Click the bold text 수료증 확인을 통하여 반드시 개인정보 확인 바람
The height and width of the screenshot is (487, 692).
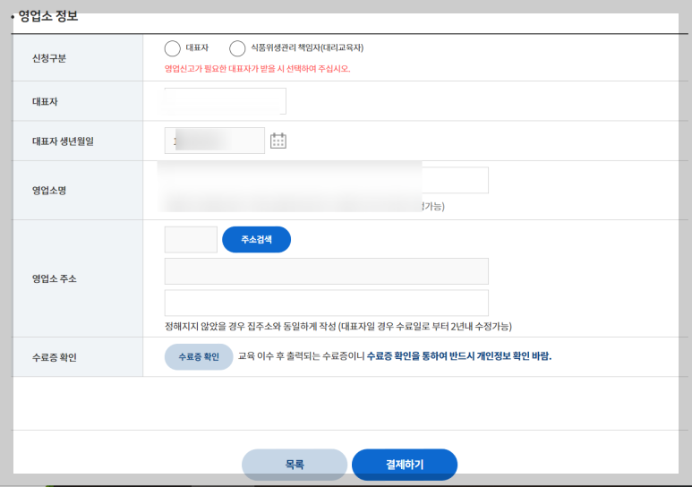[459, 356]
